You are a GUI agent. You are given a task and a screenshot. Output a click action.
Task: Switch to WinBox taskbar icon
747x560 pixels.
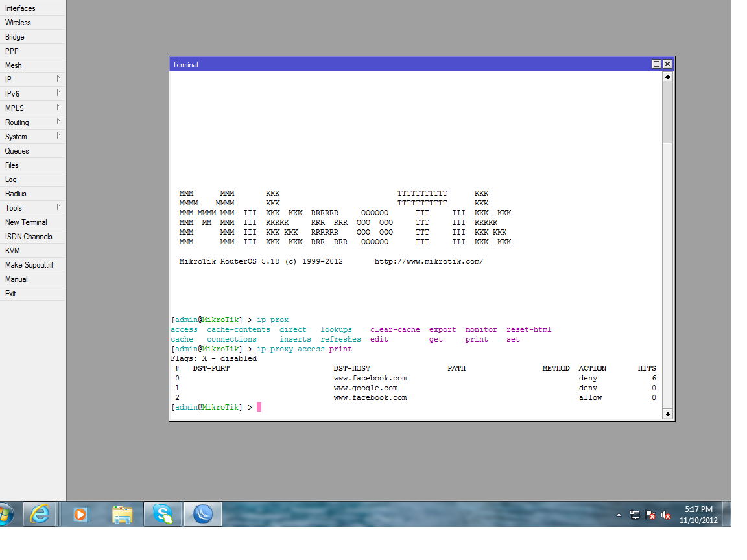click(203, 514)
